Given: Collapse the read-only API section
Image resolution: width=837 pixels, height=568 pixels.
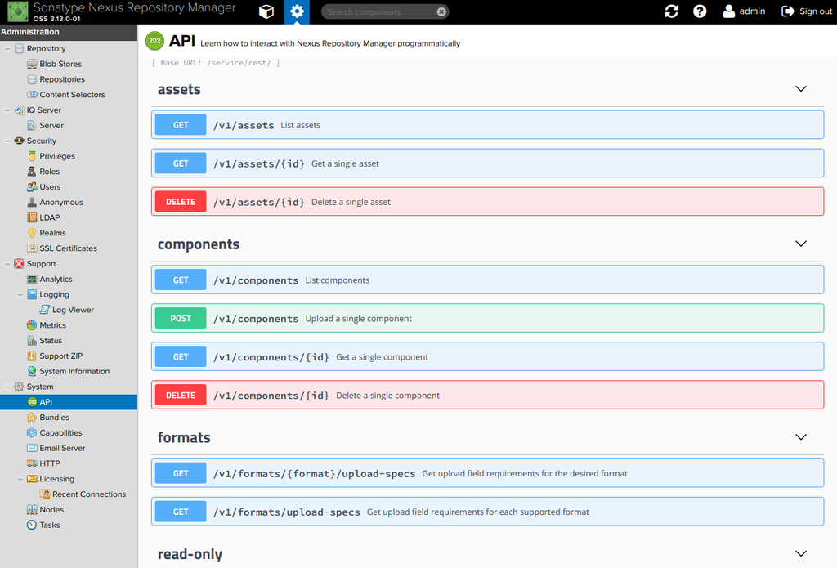Looking at the screenshot, I should 801,553.
